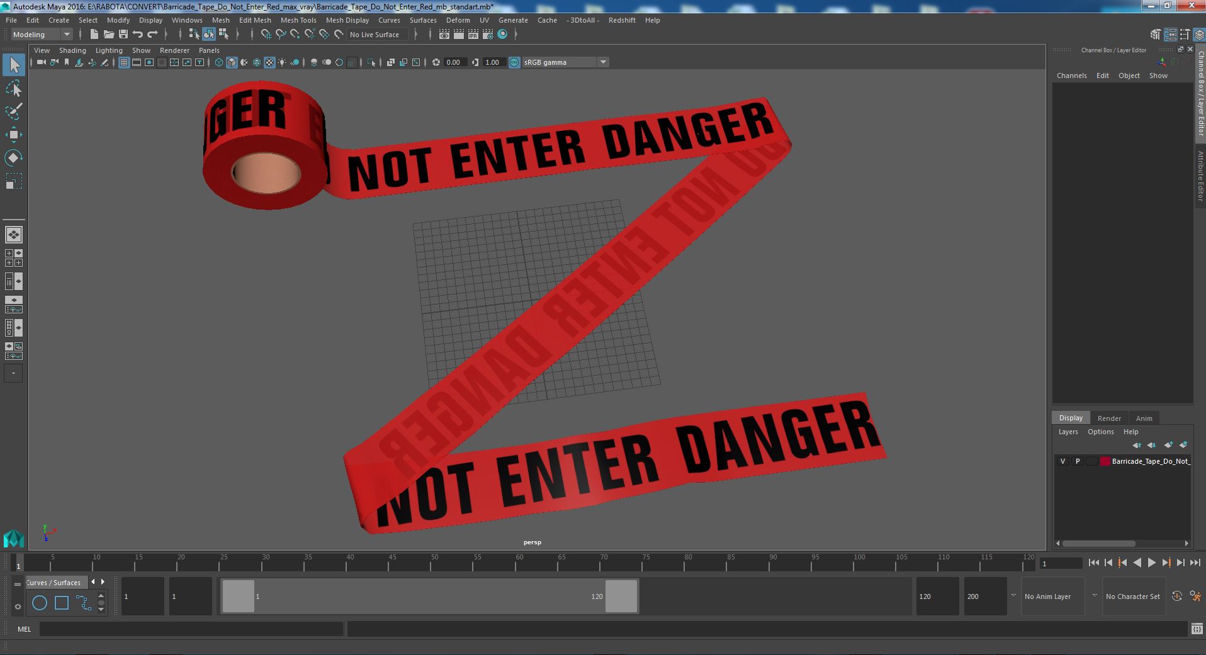Image resolution: width=1206 pixels, height=655 pixels.
Task: Select by object type mode icon
Action: click(208, 35)
